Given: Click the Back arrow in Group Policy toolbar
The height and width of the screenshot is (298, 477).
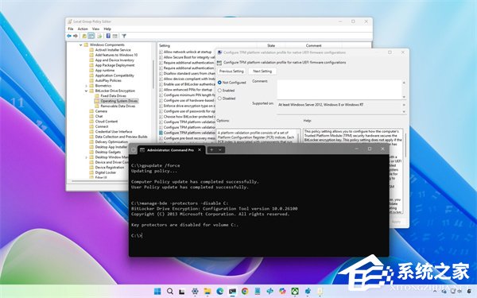Looking at the screenshot, I should [x=69, y=36].
